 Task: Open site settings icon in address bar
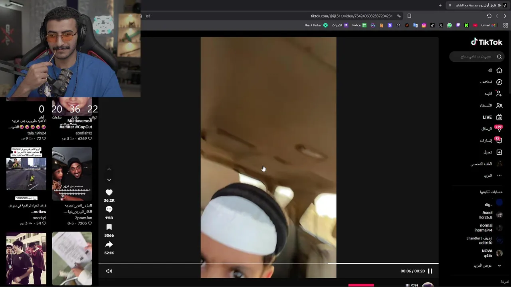click(399, 16)
